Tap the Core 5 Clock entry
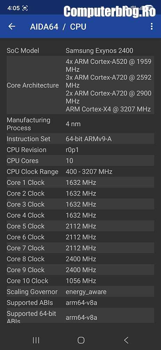The image size is (161, 350). pos(80,226)
